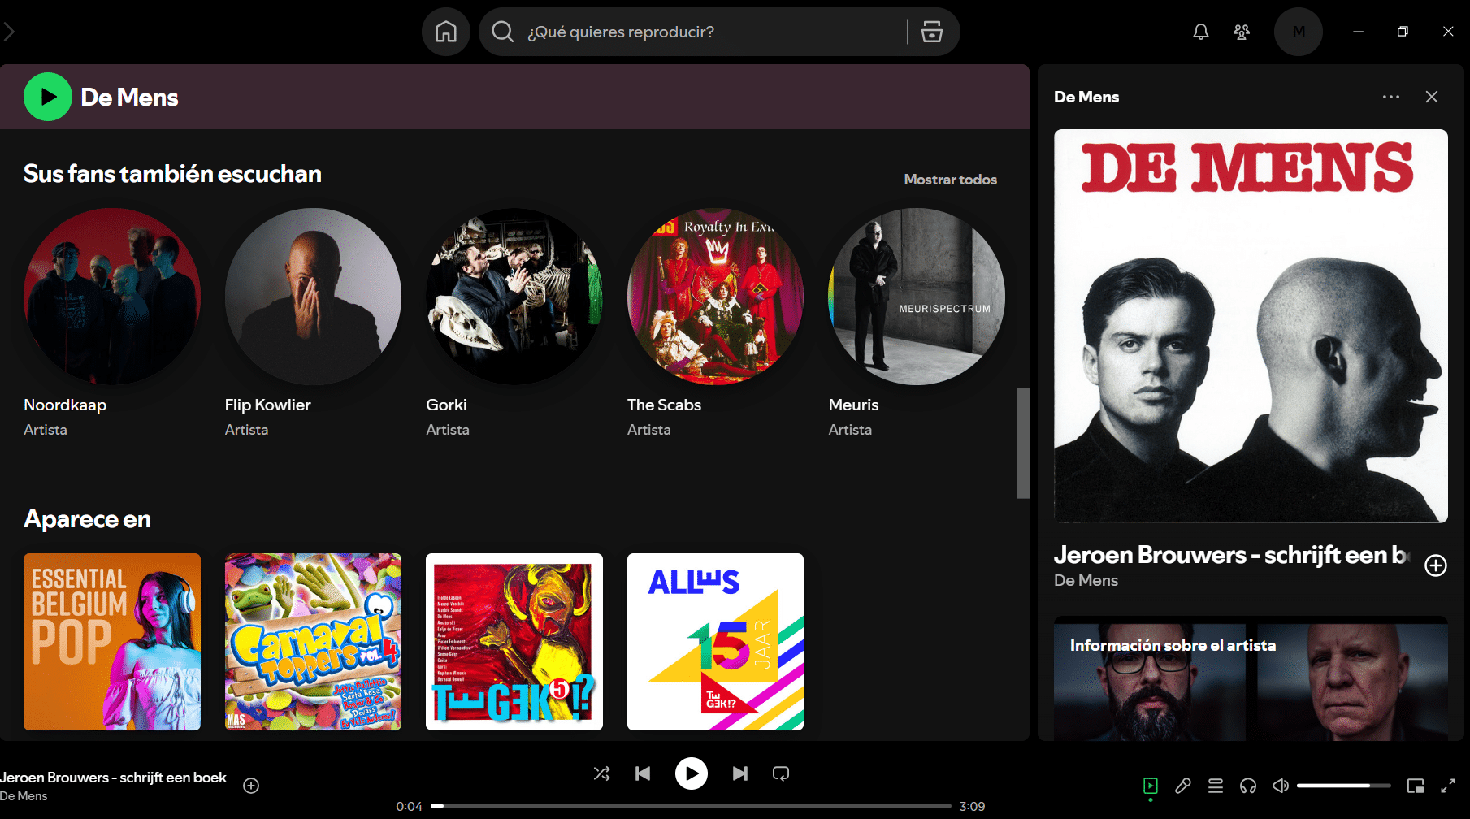
Task: Add the panel's Jeroen Brouwers track to Liked Songs
Action: (1436, 565)
